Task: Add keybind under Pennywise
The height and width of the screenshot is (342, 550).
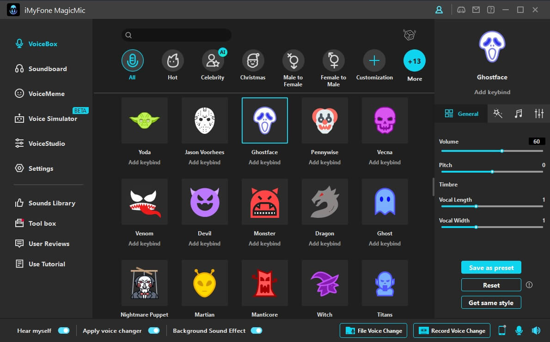Action: (324, 162)
